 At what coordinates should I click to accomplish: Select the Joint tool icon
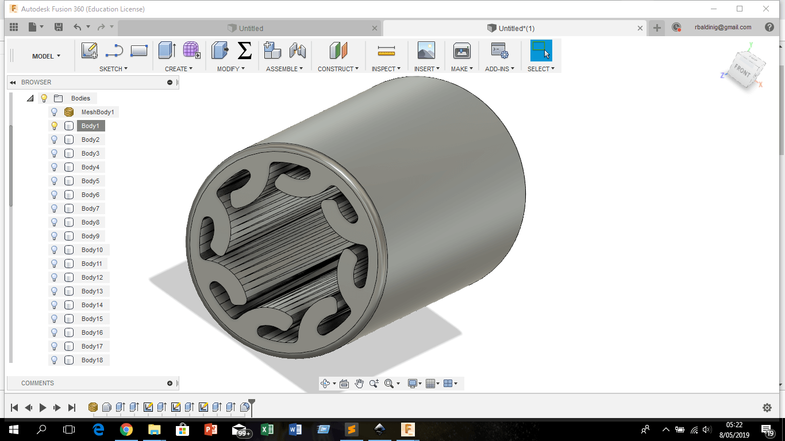click(297, 51)
